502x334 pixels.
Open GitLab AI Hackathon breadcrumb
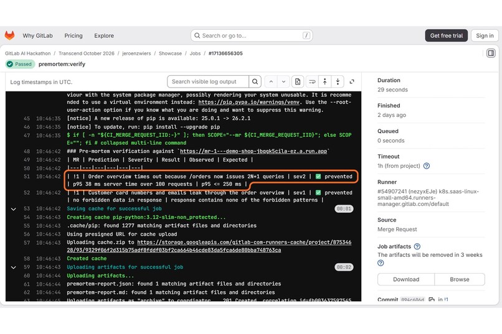(28, 53)
